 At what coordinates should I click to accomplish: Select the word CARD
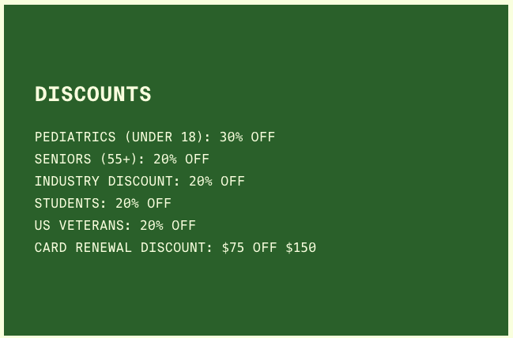(51, 247)
